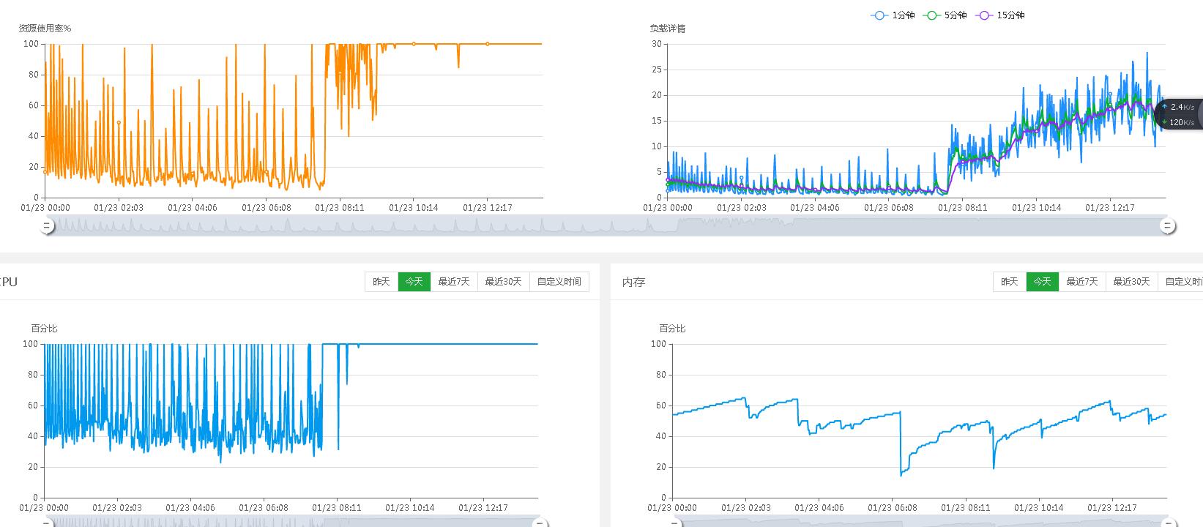Click the left zoom handle below 资源使用率 chart

(47, 226)
